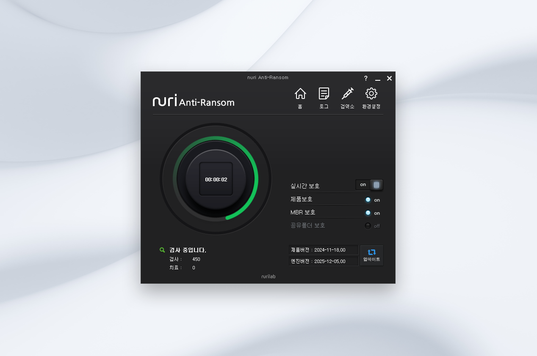Open the Home (홈) icon

pos(300,95)
